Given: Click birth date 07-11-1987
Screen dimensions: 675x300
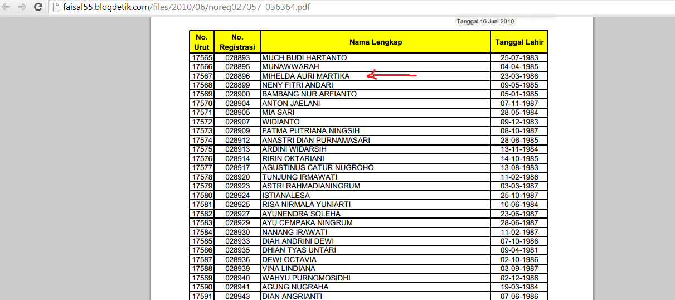Looking at the screenshot, I should pyautogui.click(x=519, y=103).
